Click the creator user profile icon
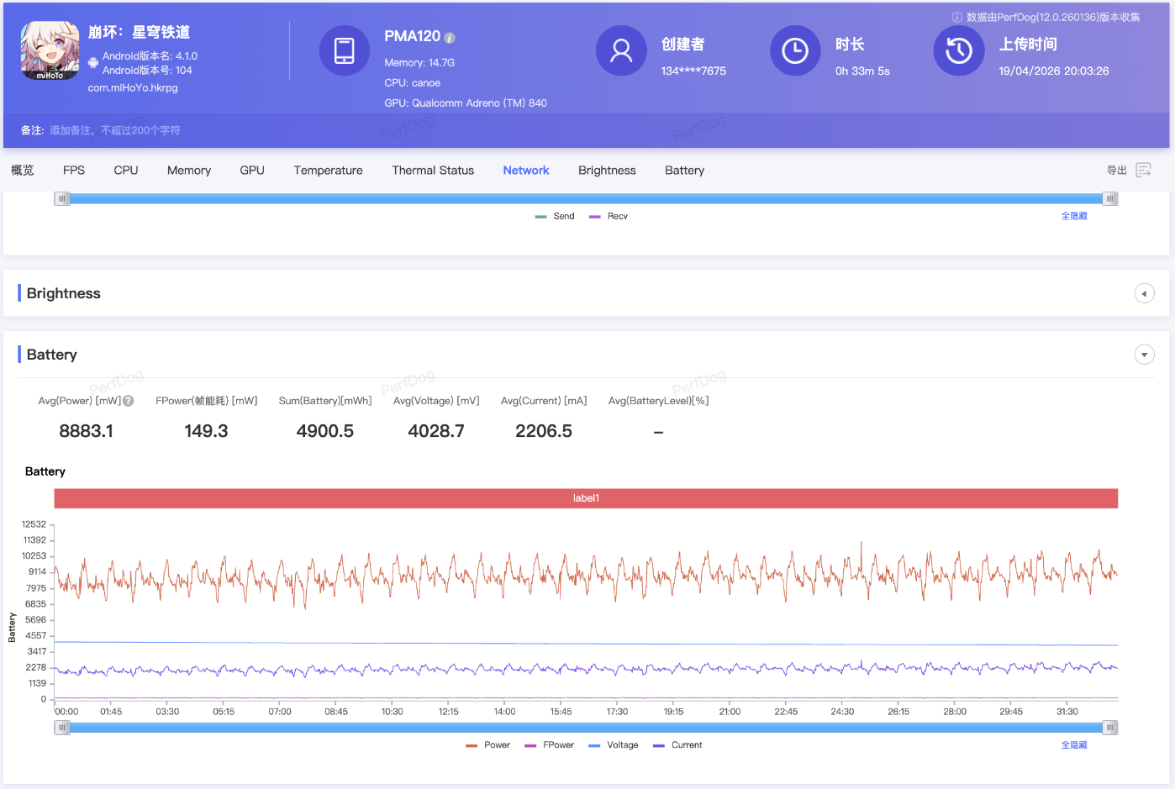The image size is (1175, 789). coord(621,50)
